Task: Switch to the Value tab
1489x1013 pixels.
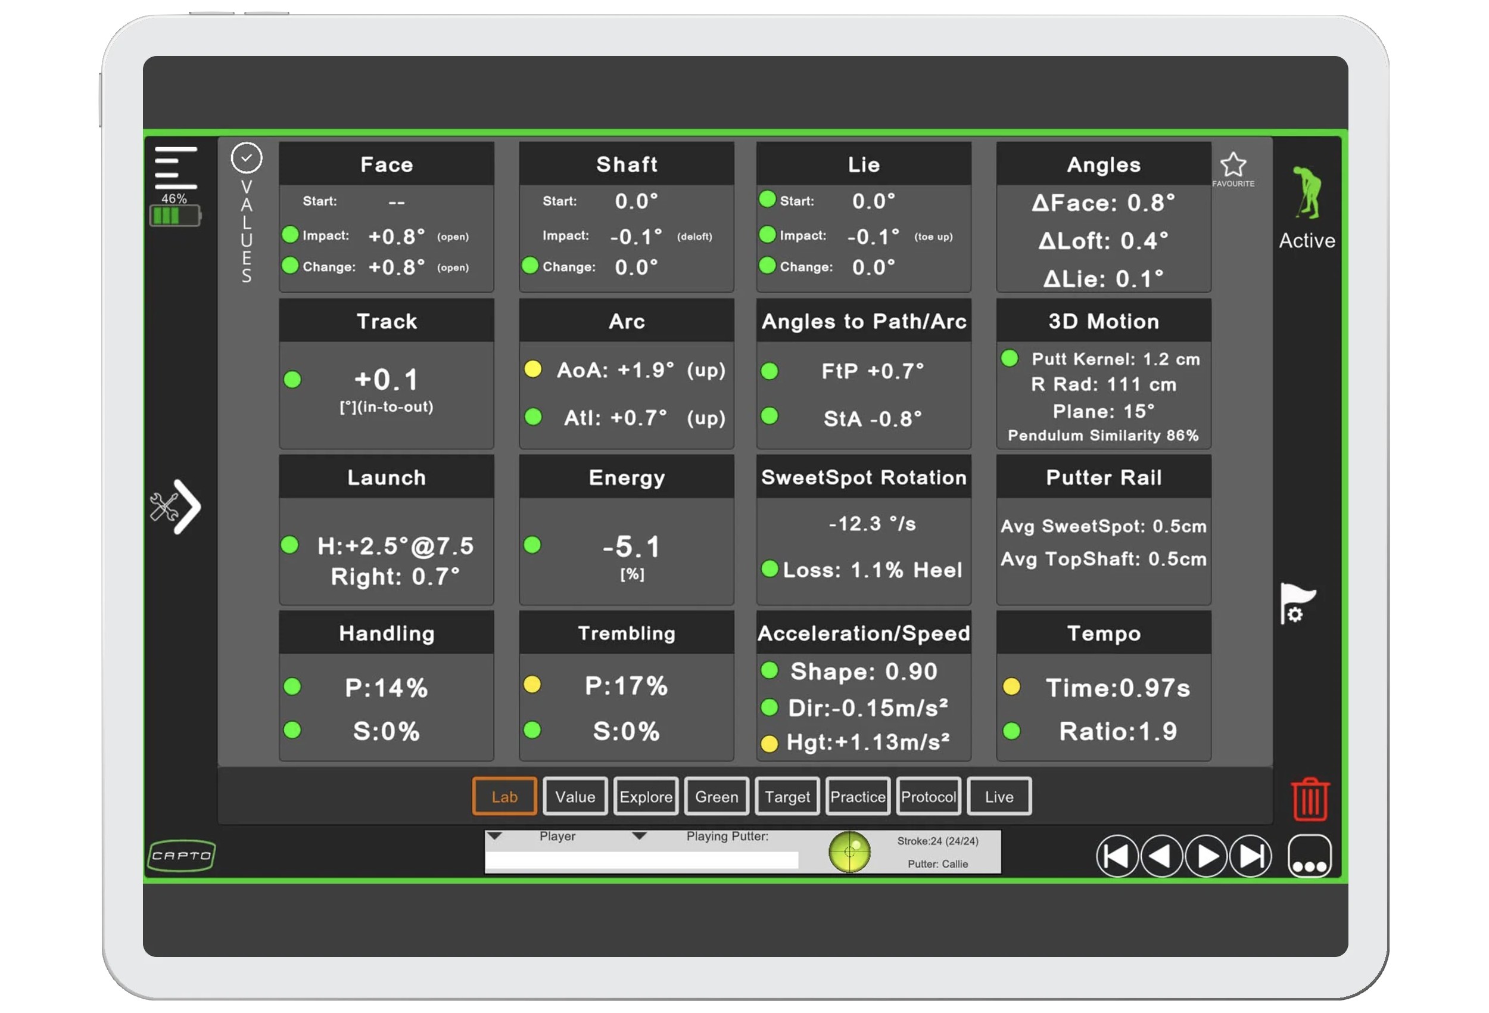Action: (x=575, y=796)
